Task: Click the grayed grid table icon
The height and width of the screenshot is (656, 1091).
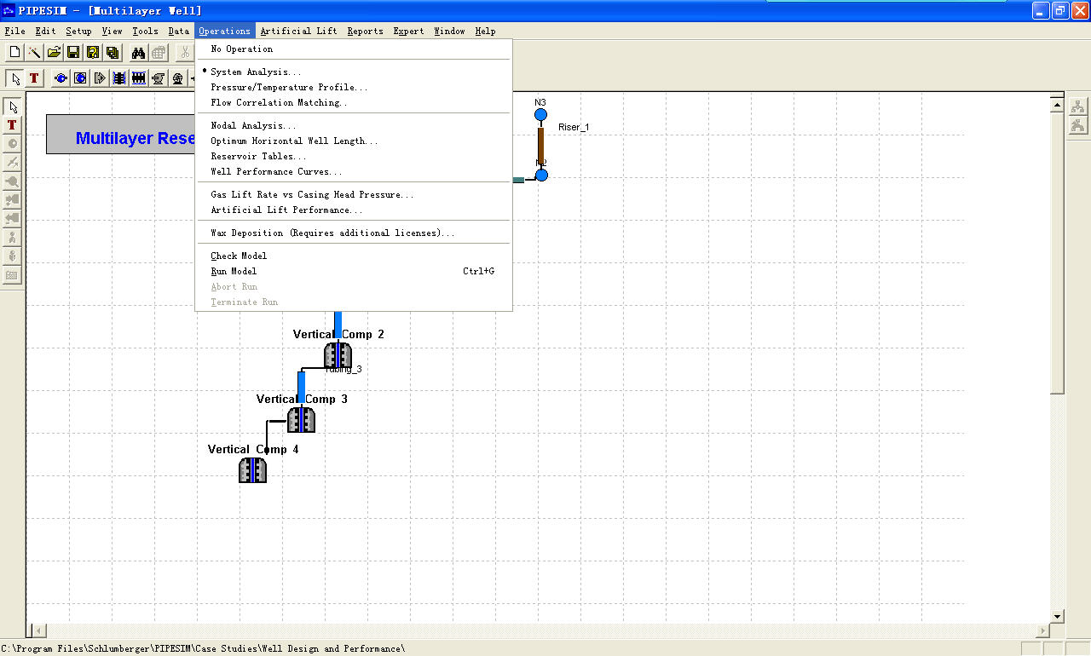Action: [x=159, y=53]
